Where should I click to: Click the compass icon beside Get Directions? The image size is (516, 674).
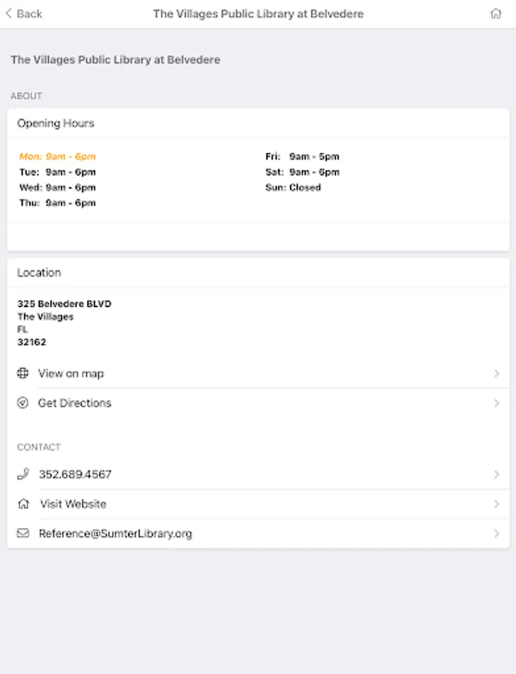click(x=23, y=403)
